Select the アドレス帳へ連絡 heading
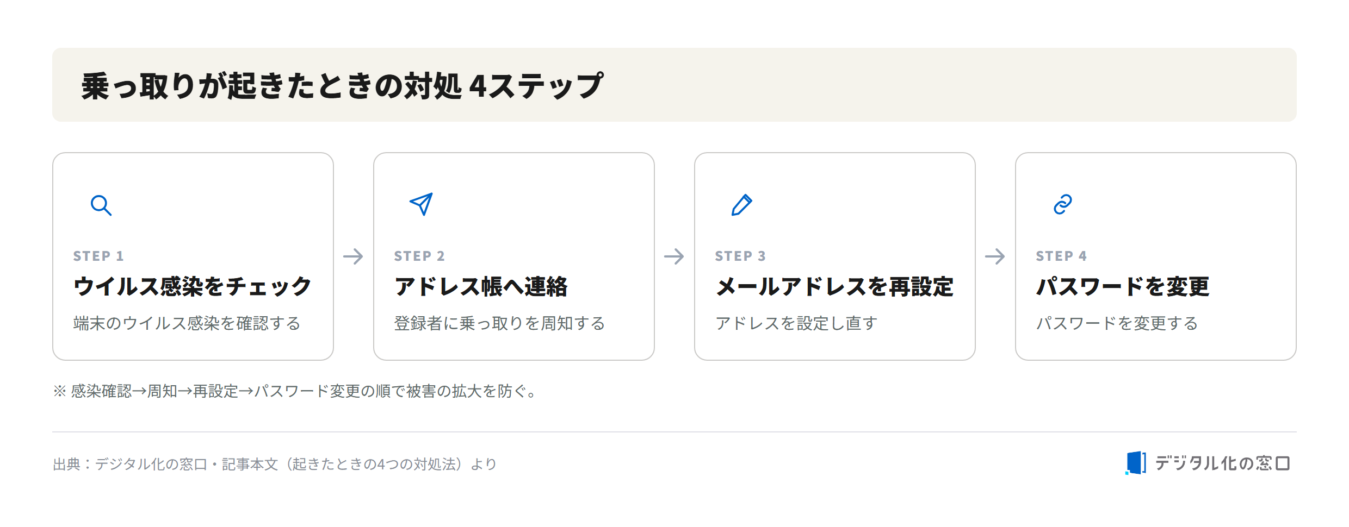The image size is (1349, 527). [481, 286]
